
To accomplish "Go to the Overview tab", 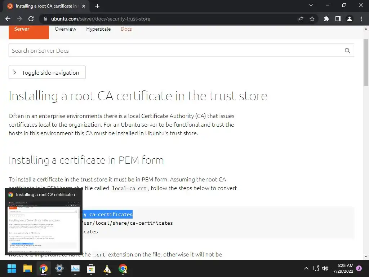I will [66, 29].
